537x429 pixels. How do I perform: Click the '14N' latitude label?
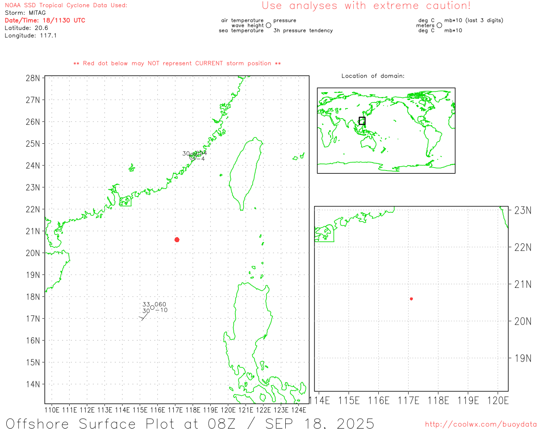click(x=33, y=384)
